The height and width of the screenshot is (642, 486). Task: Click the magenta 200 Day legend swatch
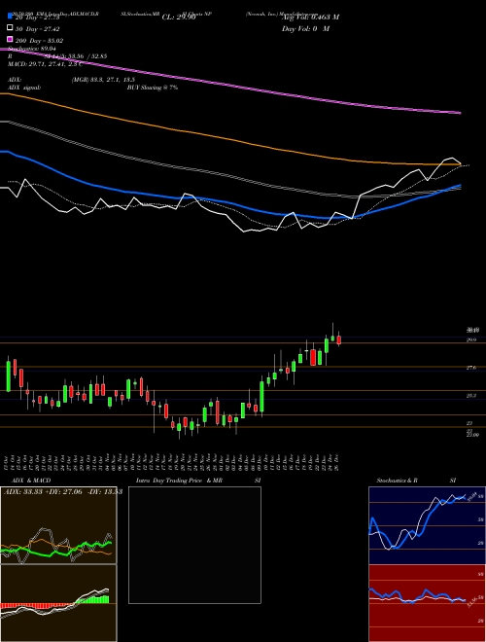[x=10, y=40]
